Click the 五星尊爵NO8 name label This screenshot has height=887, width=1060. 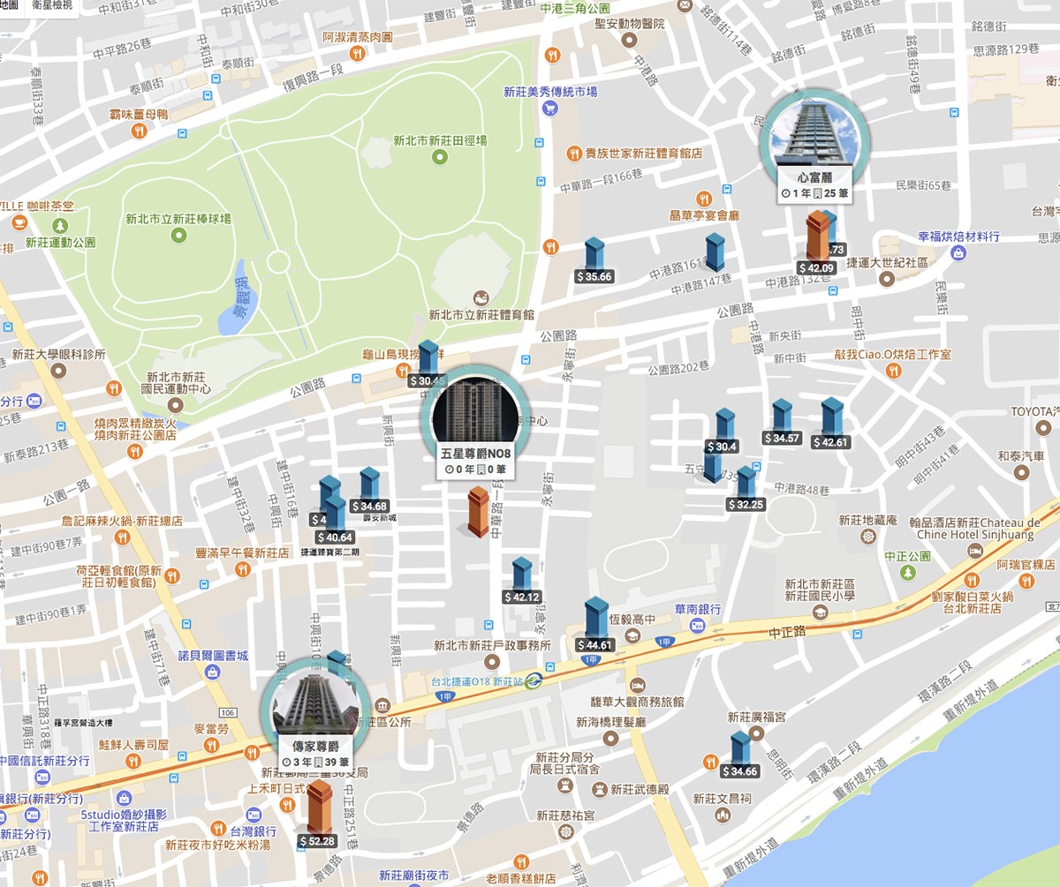pyautogui.click(x=476, y=455)
